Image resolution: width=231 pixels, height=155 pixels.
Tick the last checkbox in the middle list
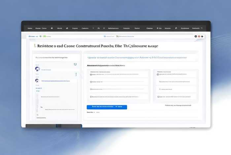91,97
